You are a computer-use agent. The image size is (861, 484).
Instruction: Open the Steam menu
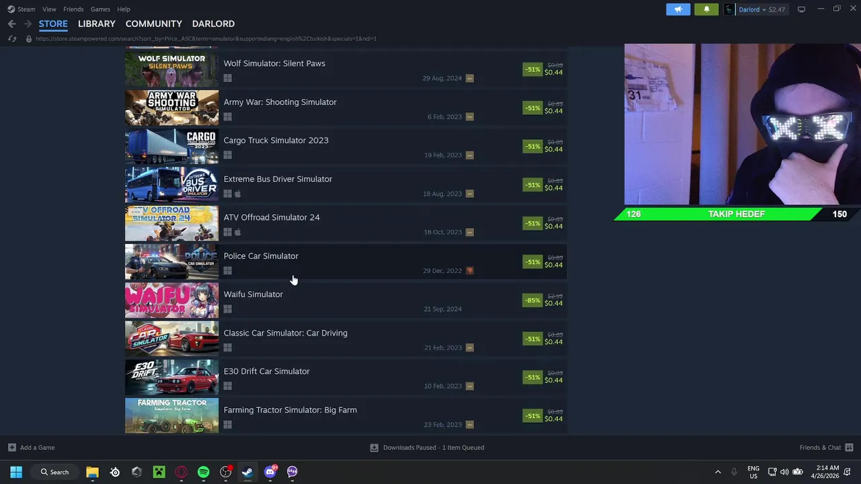pyautogui.click(x=21, y=9)
